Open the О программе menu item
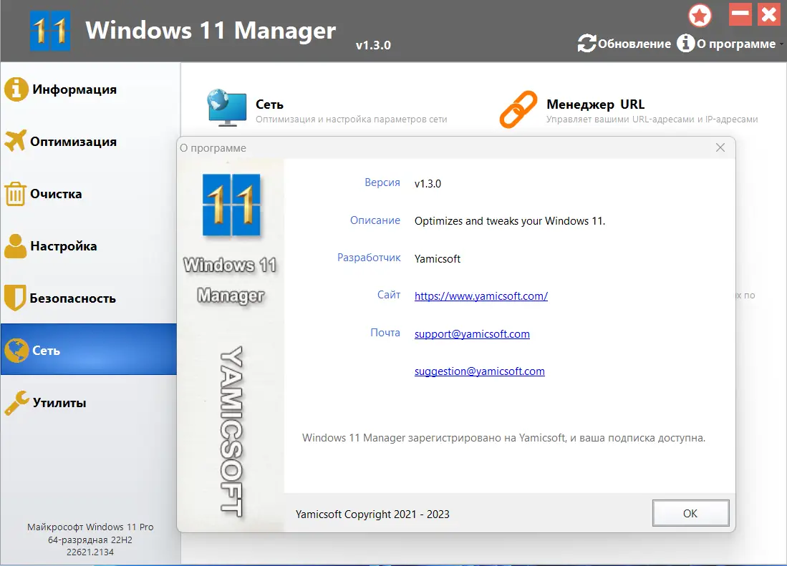Image resolution: width=787 pixels, height=566 pixels. 732,43
